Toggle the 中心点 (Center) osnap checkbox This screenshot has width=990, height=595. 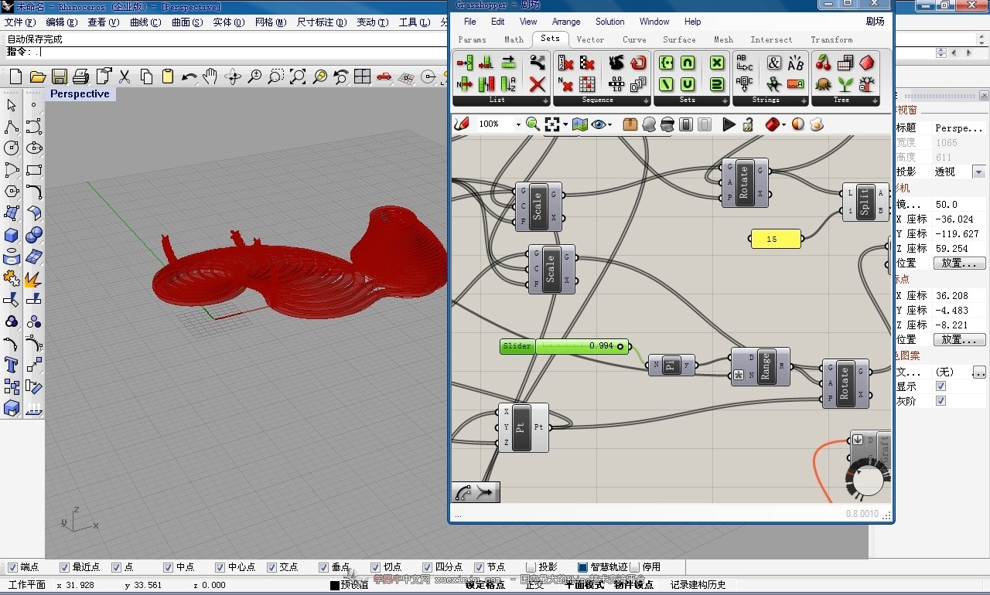tap(220, 567)
